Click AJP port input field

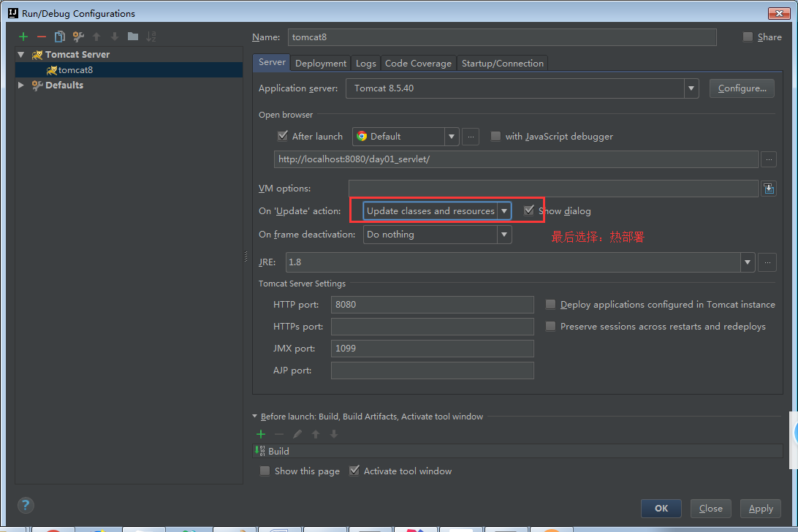(432, 370)
